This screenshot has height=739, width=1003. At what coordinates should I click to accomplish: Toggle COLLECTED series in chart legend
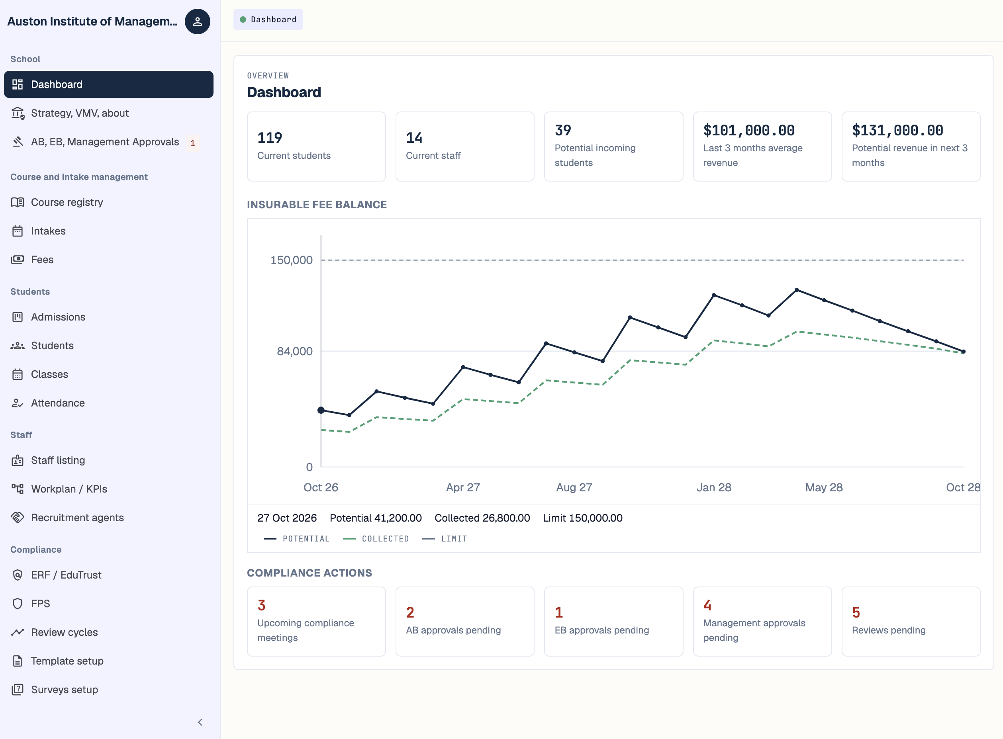tap(376, 539)
